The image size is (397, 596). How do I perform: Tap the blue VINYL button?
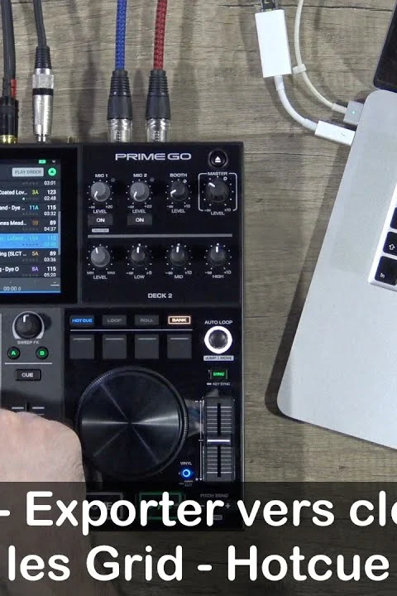point(186,473)
